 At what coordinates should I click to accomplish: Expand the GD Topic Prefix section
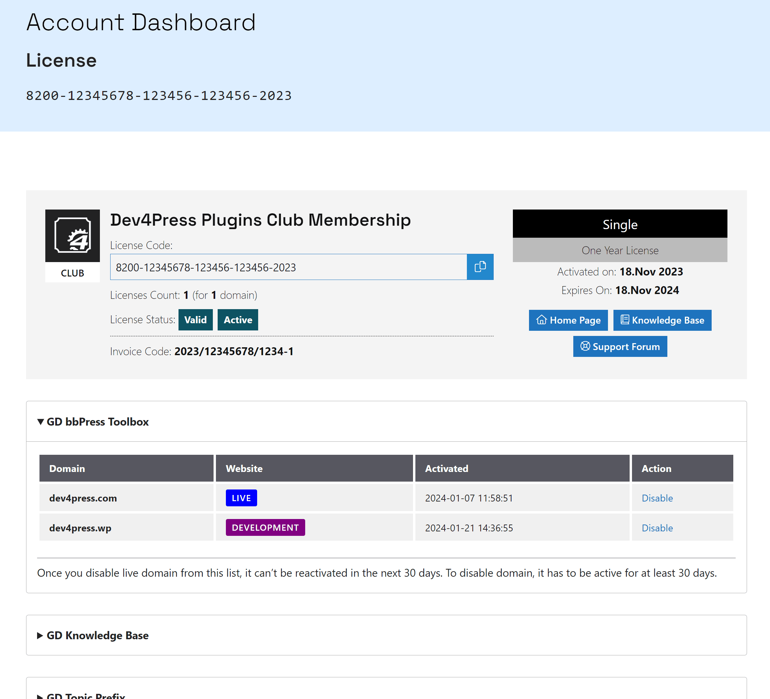(x=85, y=695)
